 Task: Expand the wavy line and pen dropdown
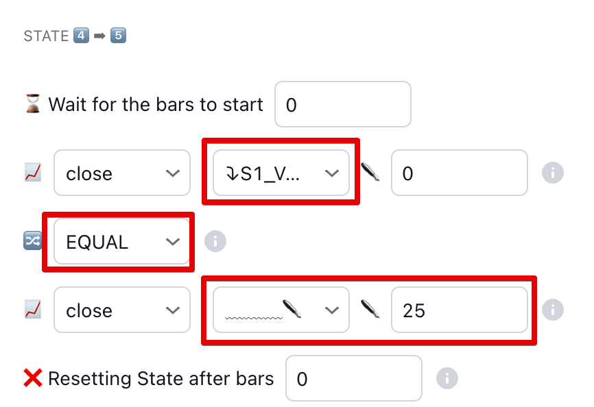[281, 310]
